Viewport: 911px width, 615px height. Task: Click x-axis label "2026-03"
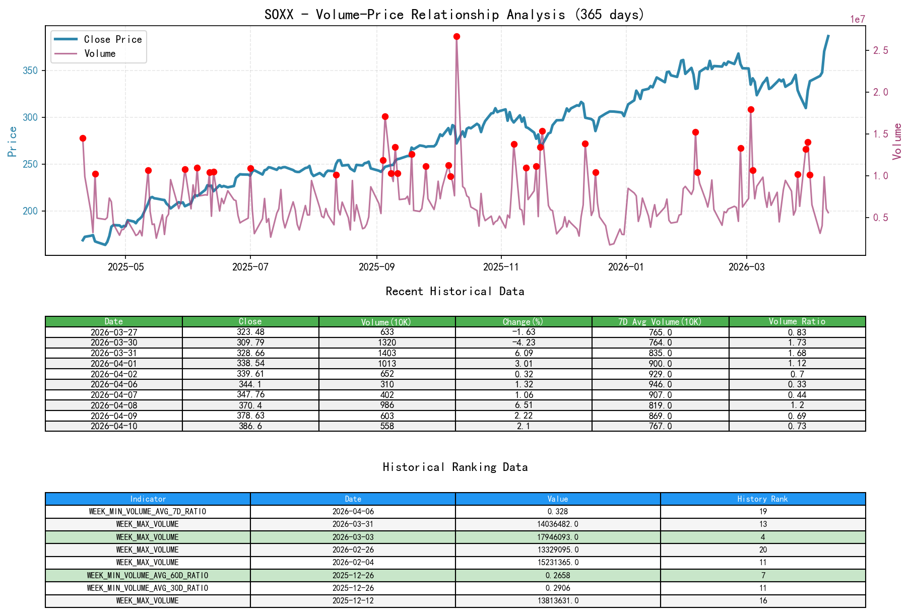(747, 267)
